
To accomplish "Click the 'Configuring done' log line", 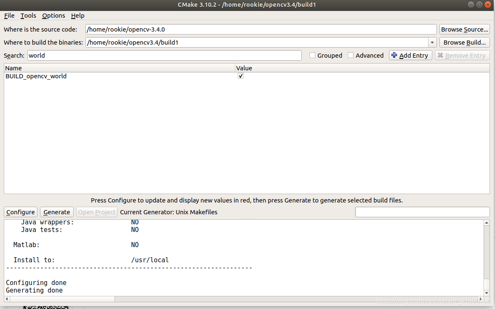I will 36,282.
